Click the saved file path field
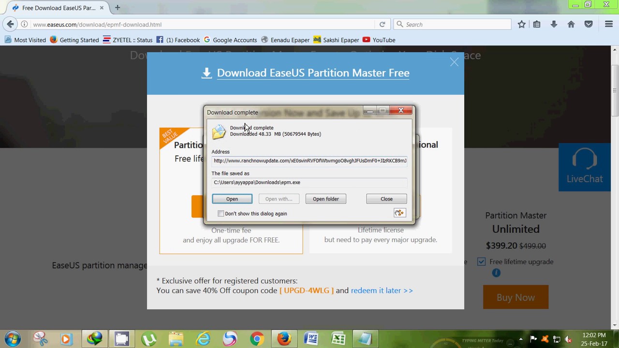Image resolution: width=619 pixels, height=348 pixels. click(x=309, y=182)
